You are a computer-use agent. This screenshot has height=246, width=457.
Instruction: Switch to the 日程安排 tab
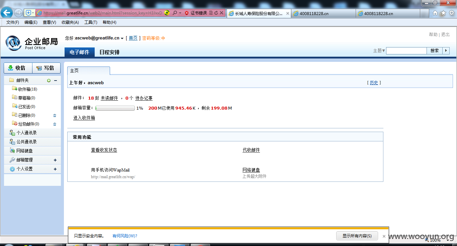[109, 52]
